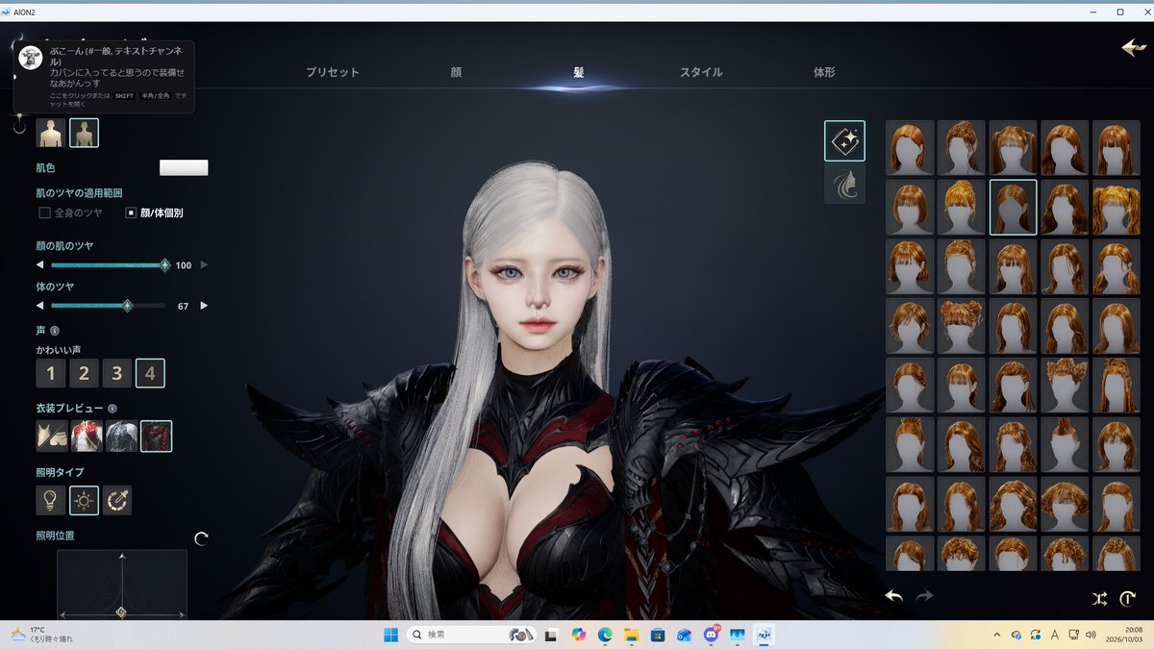Open the 顔 tab
The height and width of the screenshot is (649, 1154).
pos(456,72)
